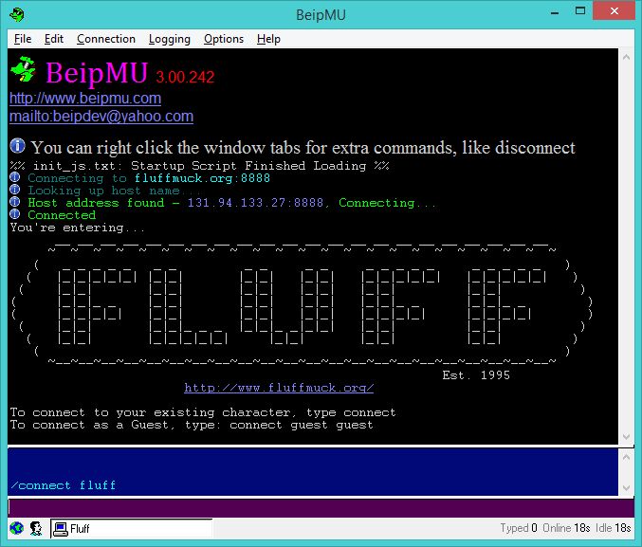The image size is (642, 547).
Task: Open the File menu
Action: (23, 39)
